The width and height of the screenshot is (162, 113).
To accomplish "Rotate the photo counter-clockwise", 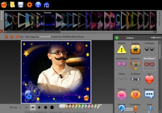I will click(x=6, y=37).
